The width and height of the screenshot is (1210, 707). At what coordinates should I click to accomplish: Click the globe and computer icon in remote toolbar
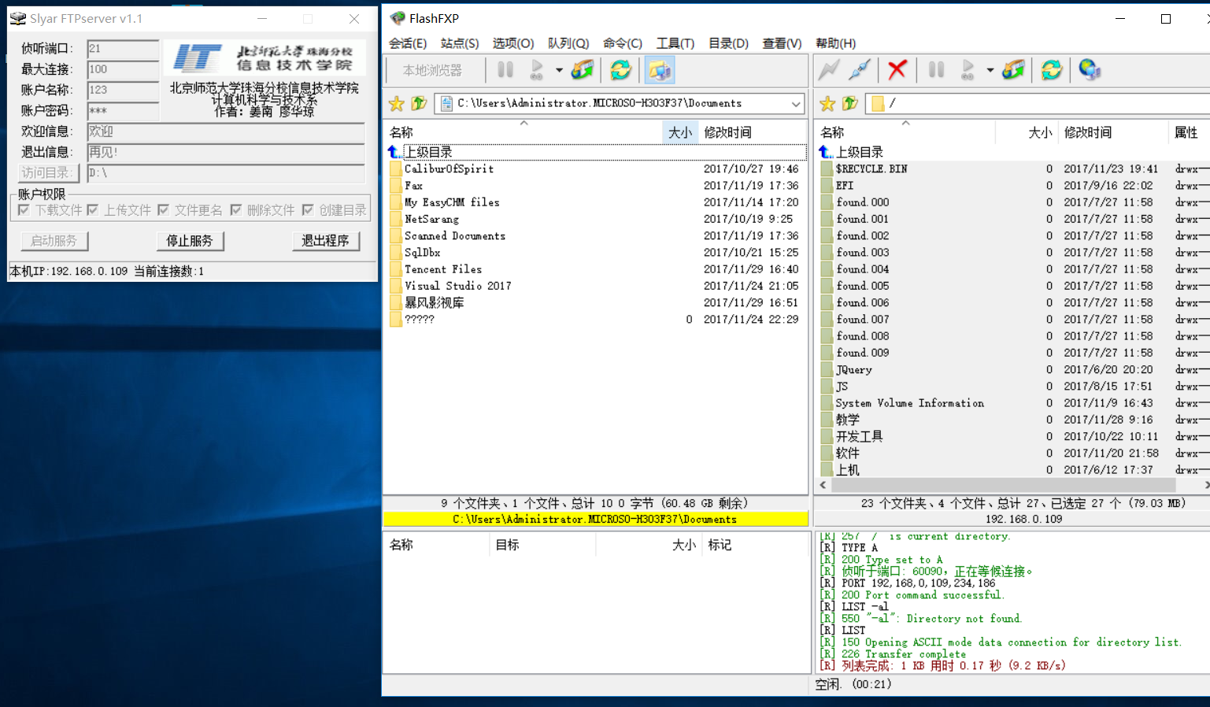click(x=1090, y=70)
